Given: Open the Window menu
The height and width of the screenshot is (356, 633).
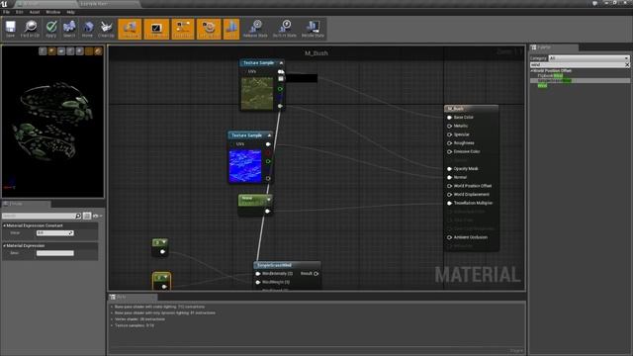Looking at the screenshot, I should point(52,12).
